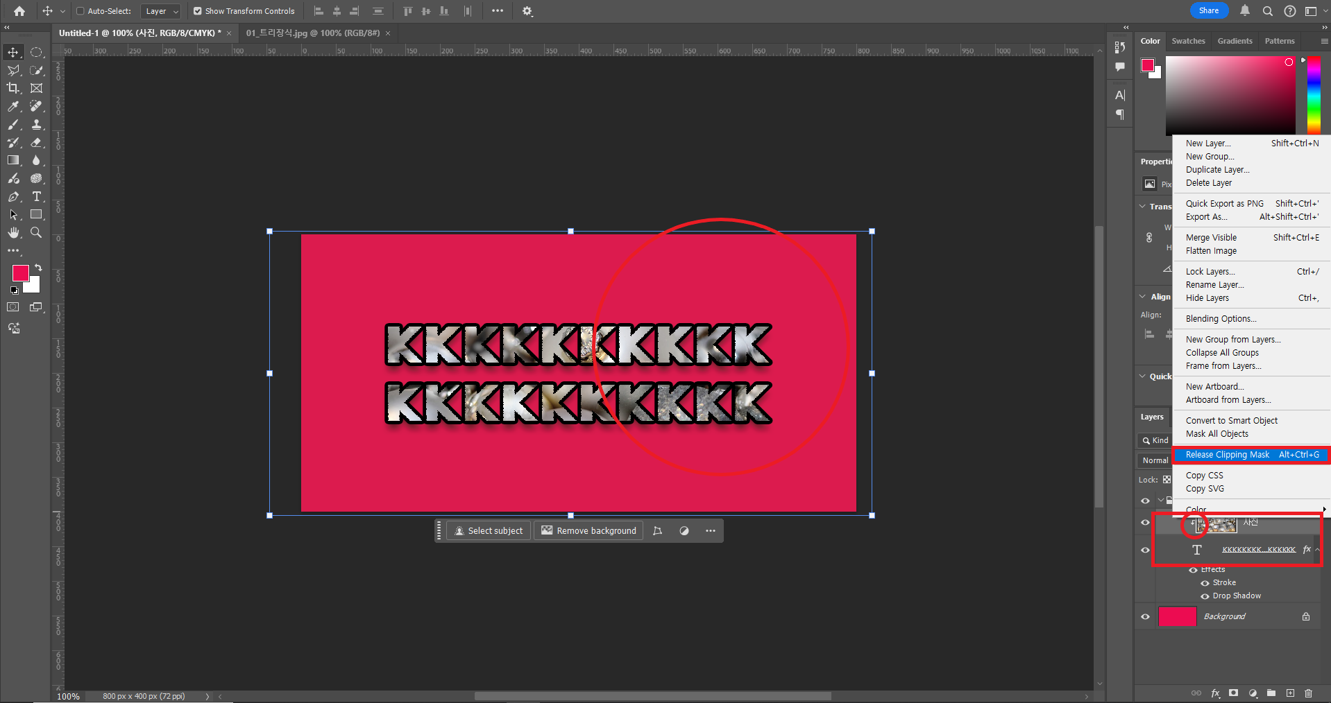Image resolution: width=1331 pixels, height=703 pixels.
Task: Select the Pen tool
Action: coord(13,197)
